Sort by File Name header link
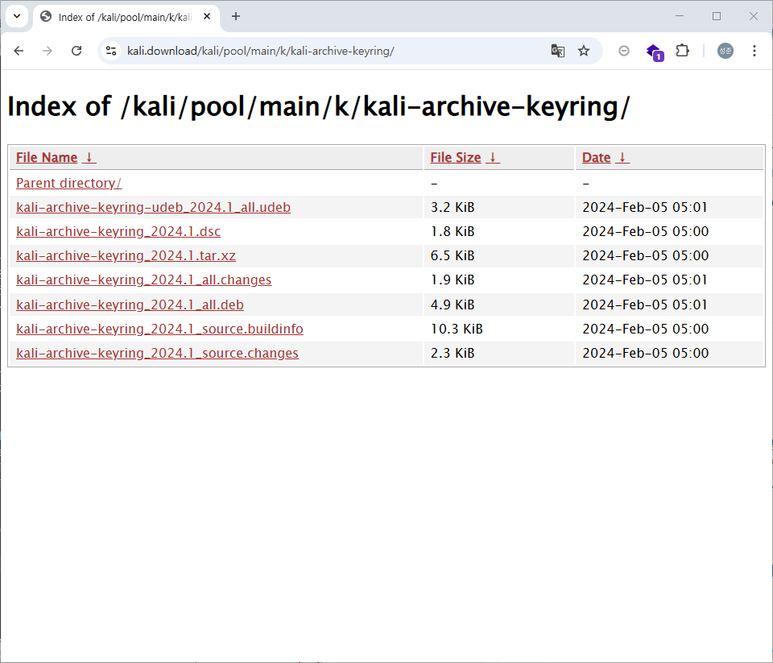Viewport: 773px width, 663px height. pyautogui.click(x=47, y=158)
